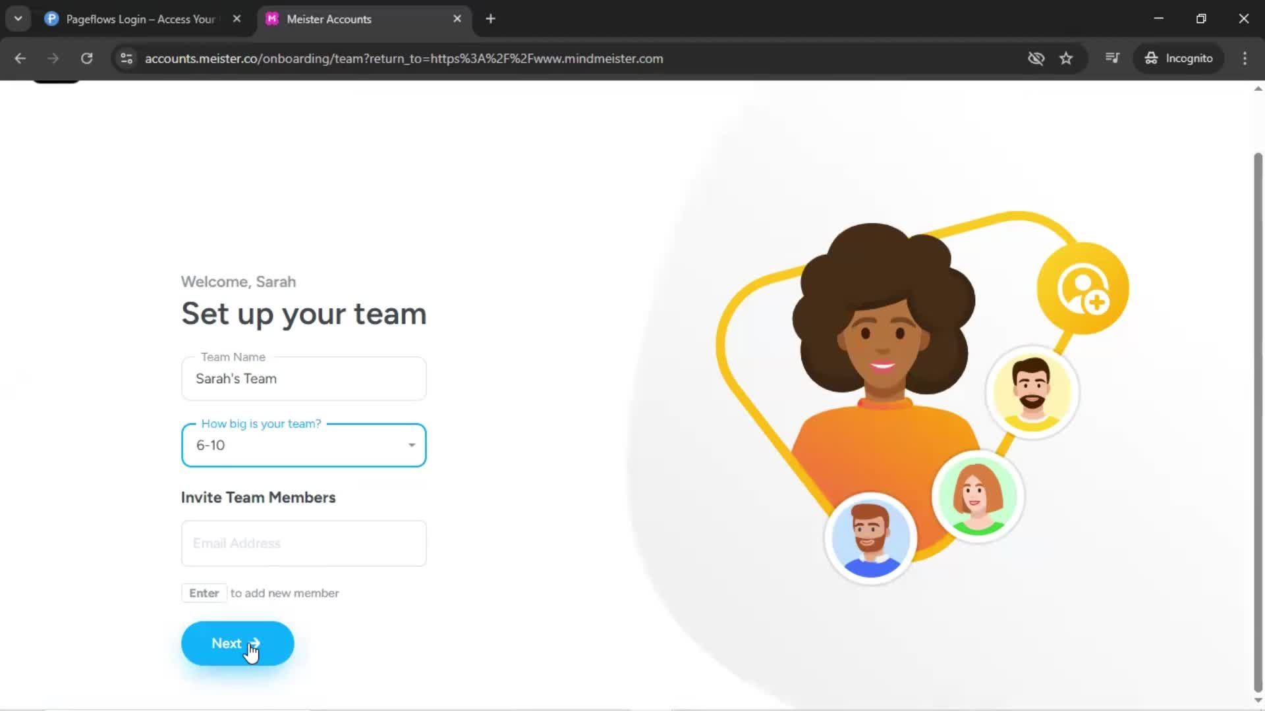Restore down the browser window
1265x711 pixels.
click(x=1201, y=18)
